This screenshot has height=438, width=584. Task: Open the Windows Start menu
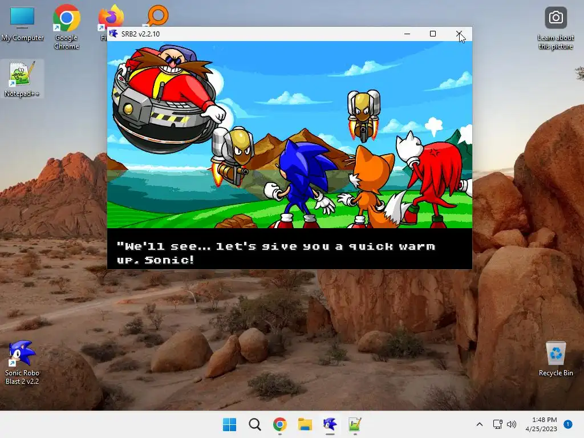tap(229, 424)
